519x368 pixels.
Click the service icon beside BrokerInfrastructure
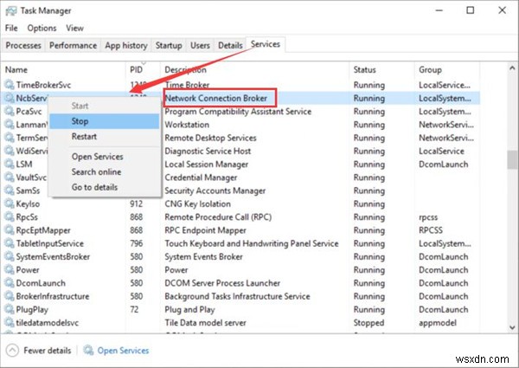point(10,296)
